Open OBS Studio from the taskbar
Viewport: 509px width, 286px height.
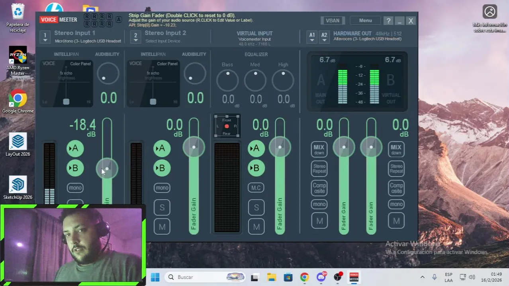point(338,277)
